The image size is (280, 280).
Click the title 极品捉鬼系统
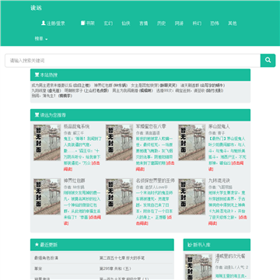pos(76,127)
